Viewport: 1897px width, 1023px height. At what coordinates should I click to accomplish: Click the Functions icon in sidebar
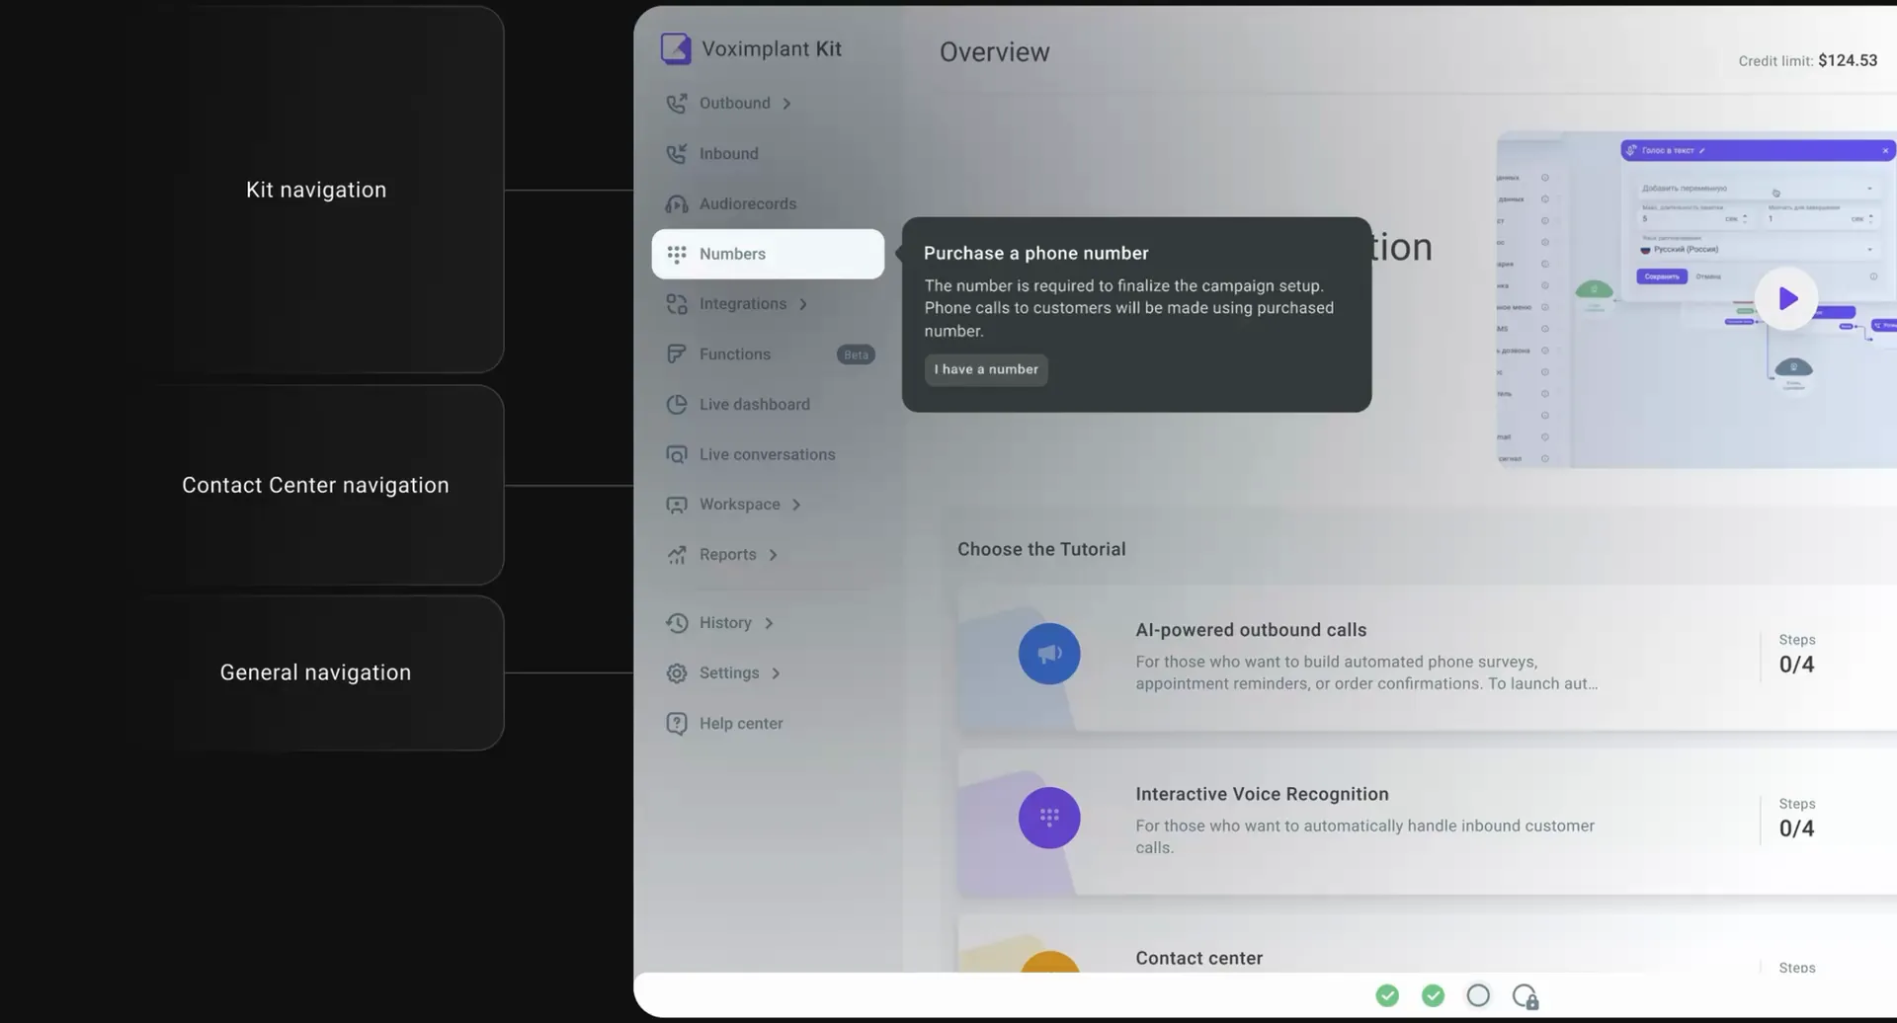(x=677, y=354)
